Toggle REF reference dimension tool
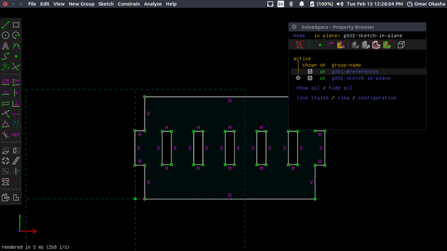The height and width of the screenshot is (251, 447). [16, 135]
